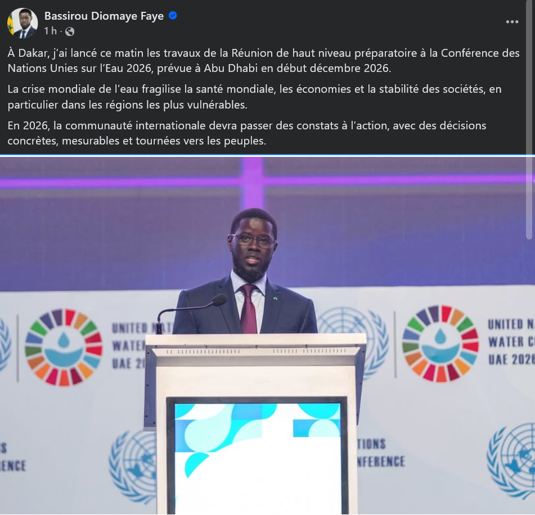Click the podium's blue patterned display screen
Image resolution: width=535 pixels, height=515 pixels.
point(258,457)
